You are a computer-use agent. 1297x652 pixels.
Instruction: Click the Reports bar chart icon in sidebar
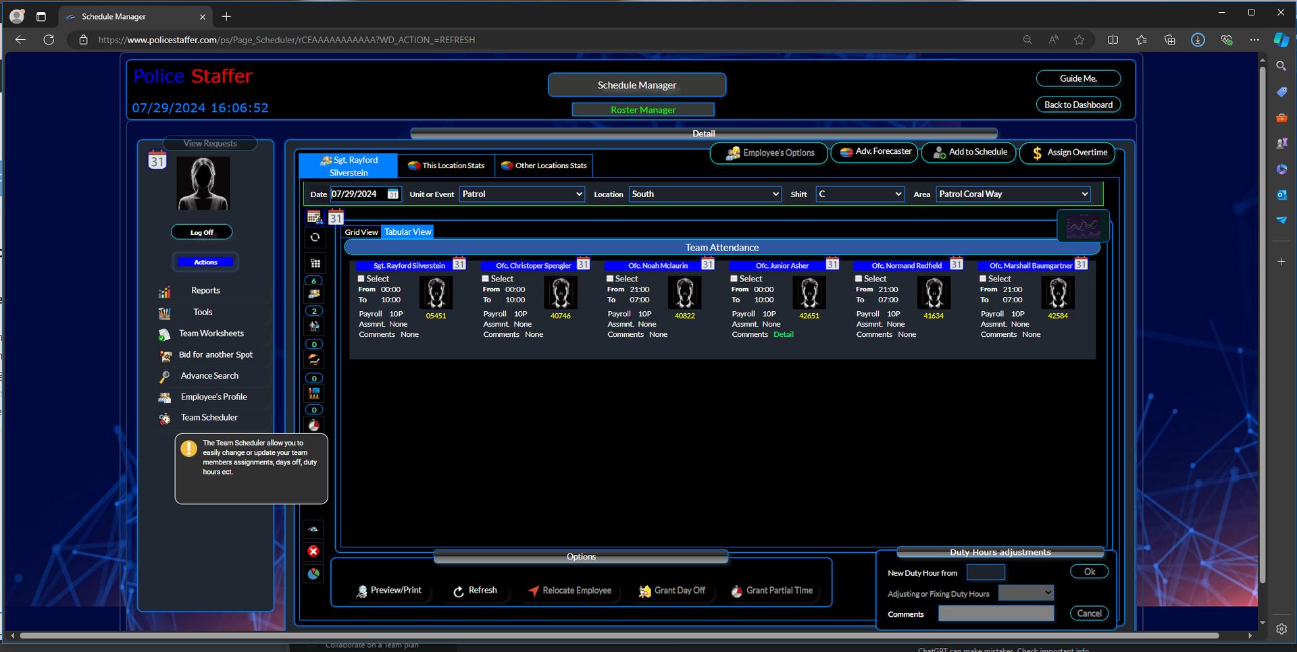164,292
